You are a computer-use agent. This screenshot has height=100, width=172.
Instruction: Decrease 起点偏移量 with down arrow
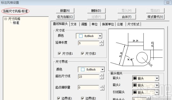click(x=102, y=89)
